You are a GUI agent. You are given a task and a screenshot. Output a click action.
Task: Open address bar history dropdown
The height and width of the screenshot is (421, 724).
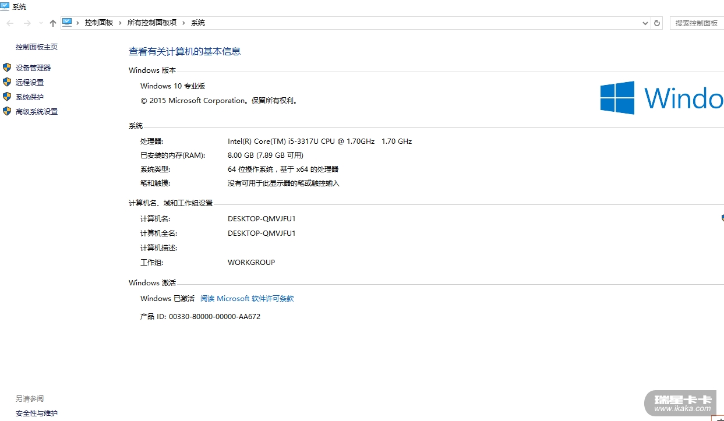(x=645, y=23)
